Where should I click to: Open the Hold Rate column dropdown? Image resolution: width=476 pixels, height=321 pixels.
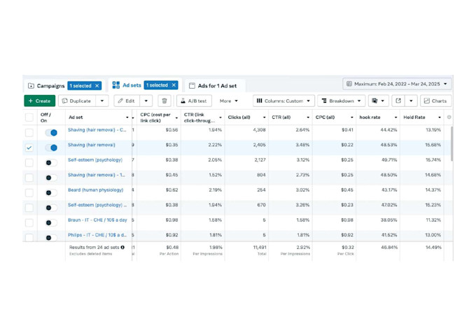440,117
